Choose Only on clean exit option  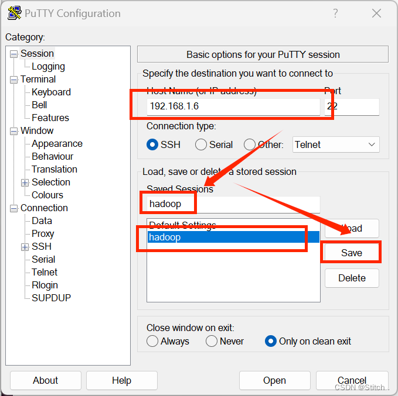(x=271, y=341)
